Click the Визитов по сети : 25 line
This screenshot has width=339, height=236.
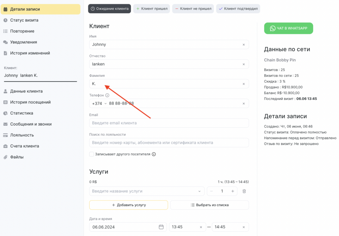pyautogui.click(x=281, y=76)
